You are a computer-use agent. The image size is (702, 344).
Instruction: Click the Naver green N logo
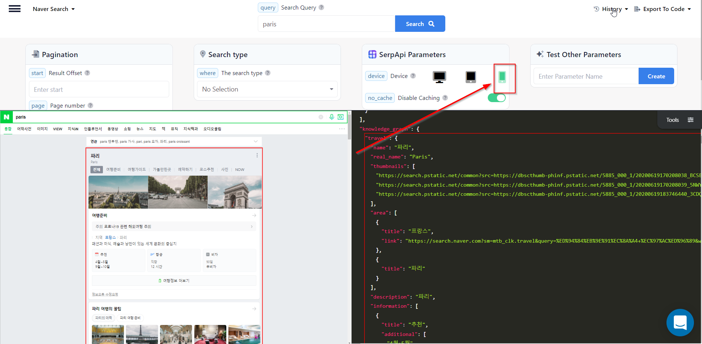[7, 117]
